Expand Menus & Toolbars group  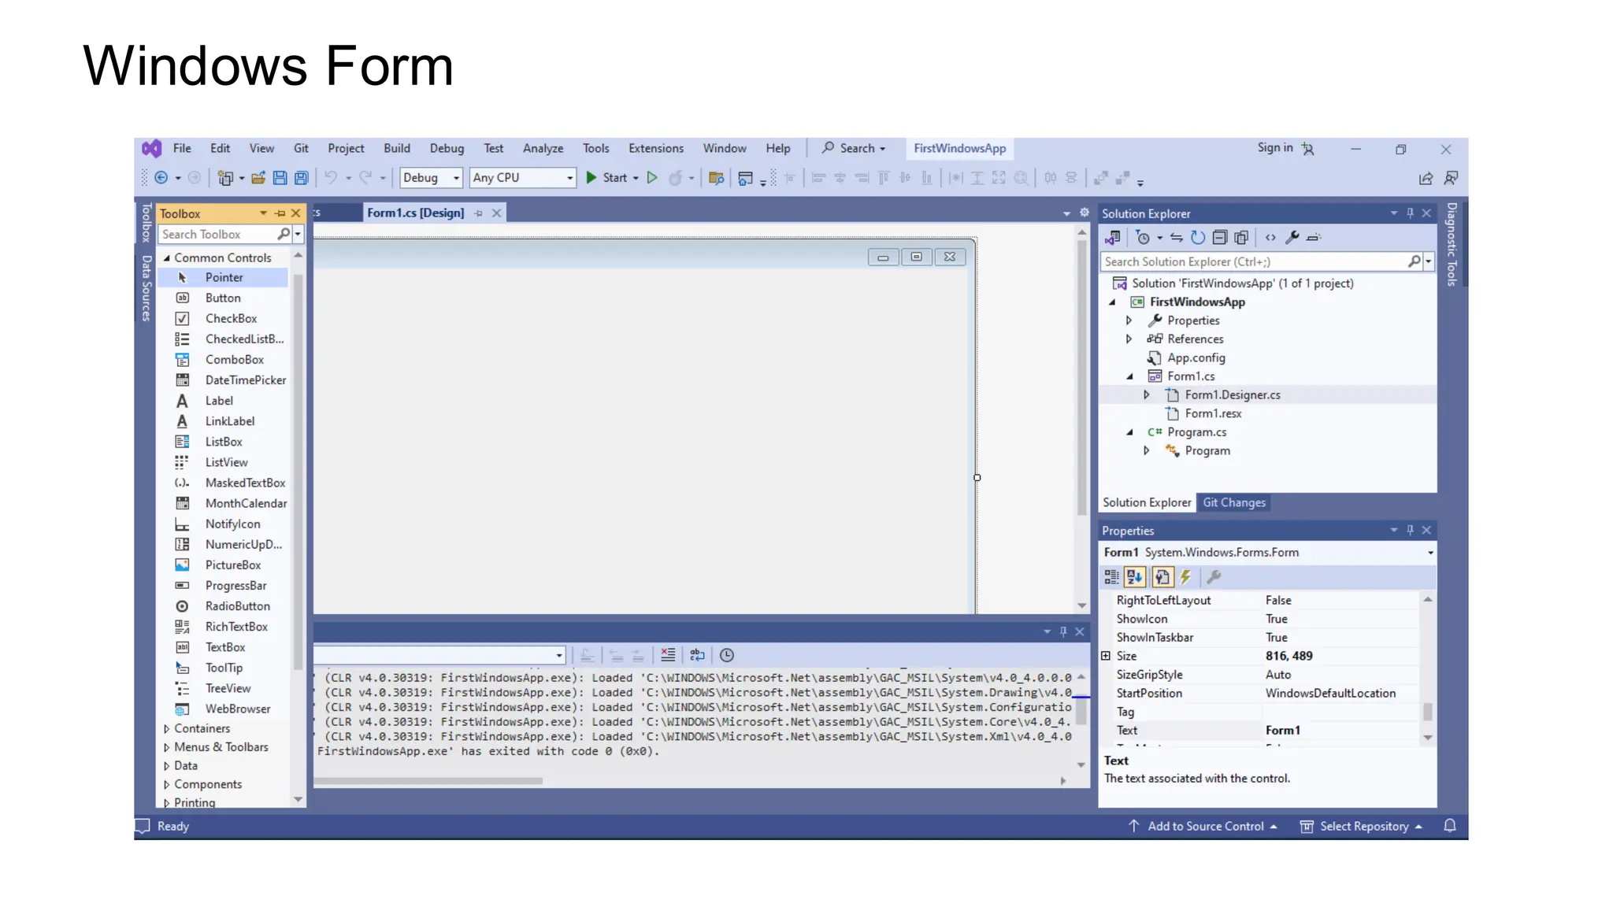pos(166,747)
